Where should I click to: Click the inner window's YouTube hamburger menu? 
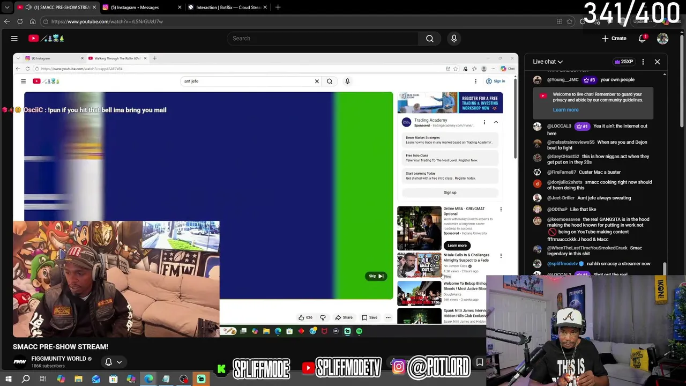pyautogui.click(x=23, y=81)
